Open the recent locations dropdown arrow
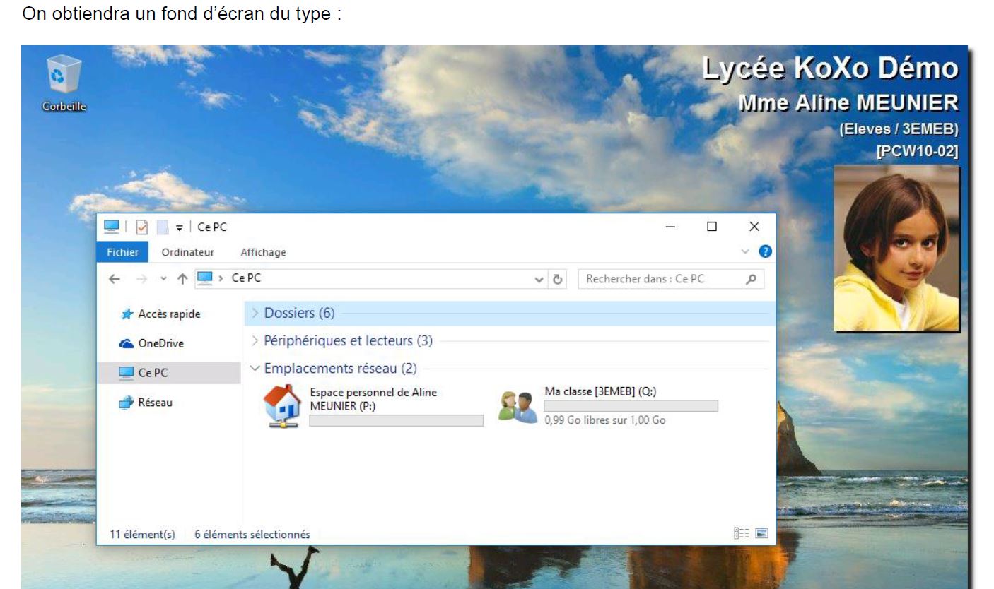 pos(163,279)
